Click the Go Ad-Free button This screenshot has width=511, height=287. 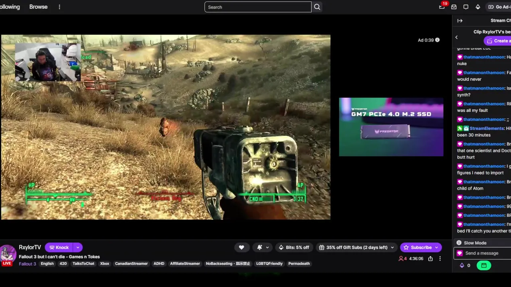tap(499, 7)
